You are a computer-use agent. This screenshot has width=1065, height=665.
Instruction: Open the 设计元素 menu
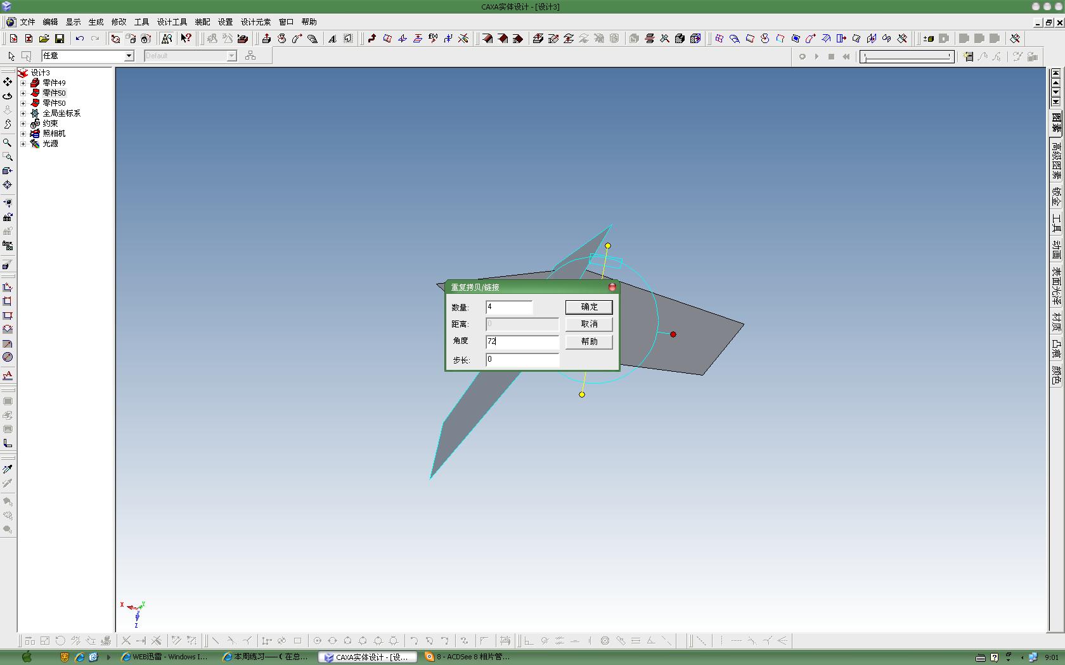pos(256,22)
